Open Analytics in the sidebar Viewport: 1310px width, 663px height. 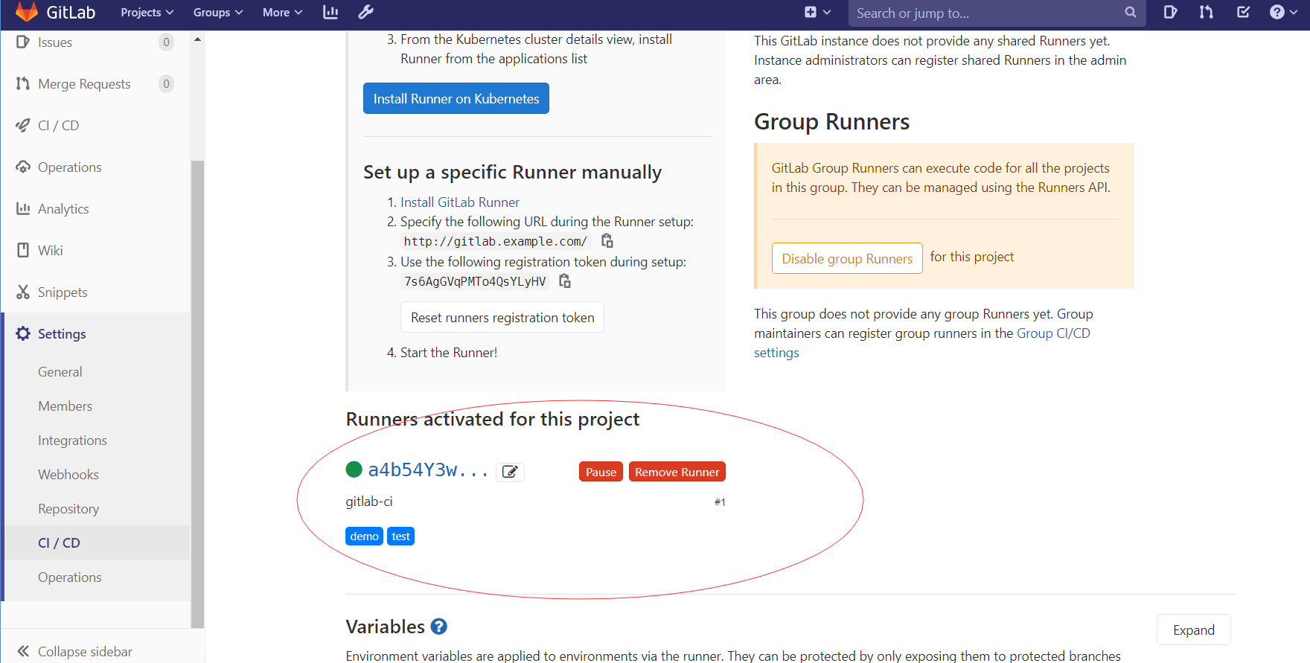pyautogui.click(x=95, y=209)
